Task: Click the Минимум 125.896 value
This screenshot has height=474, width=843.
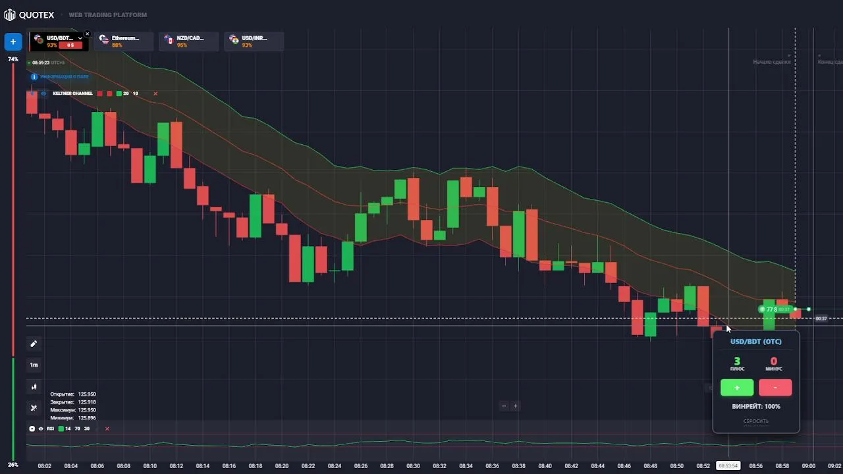Action: pos(87,418)
